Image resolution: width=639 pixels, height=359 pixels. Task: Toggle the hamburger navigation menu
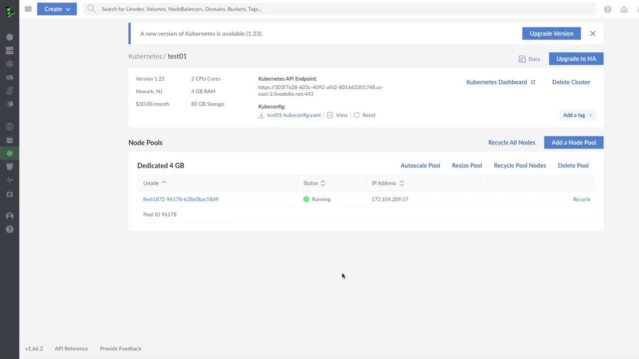point(28,9)
